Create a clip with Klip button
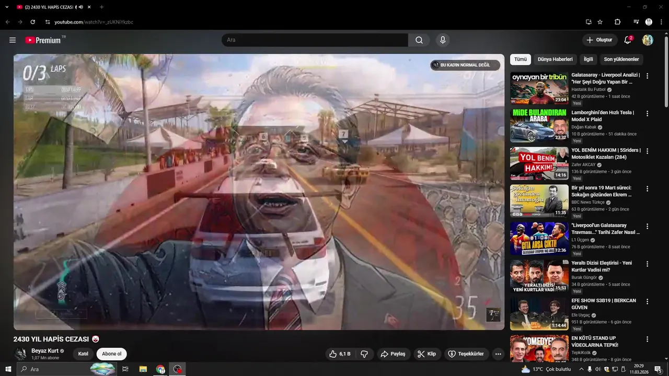Viewport: 669px width, 376px height. click(x=427, y=354)
